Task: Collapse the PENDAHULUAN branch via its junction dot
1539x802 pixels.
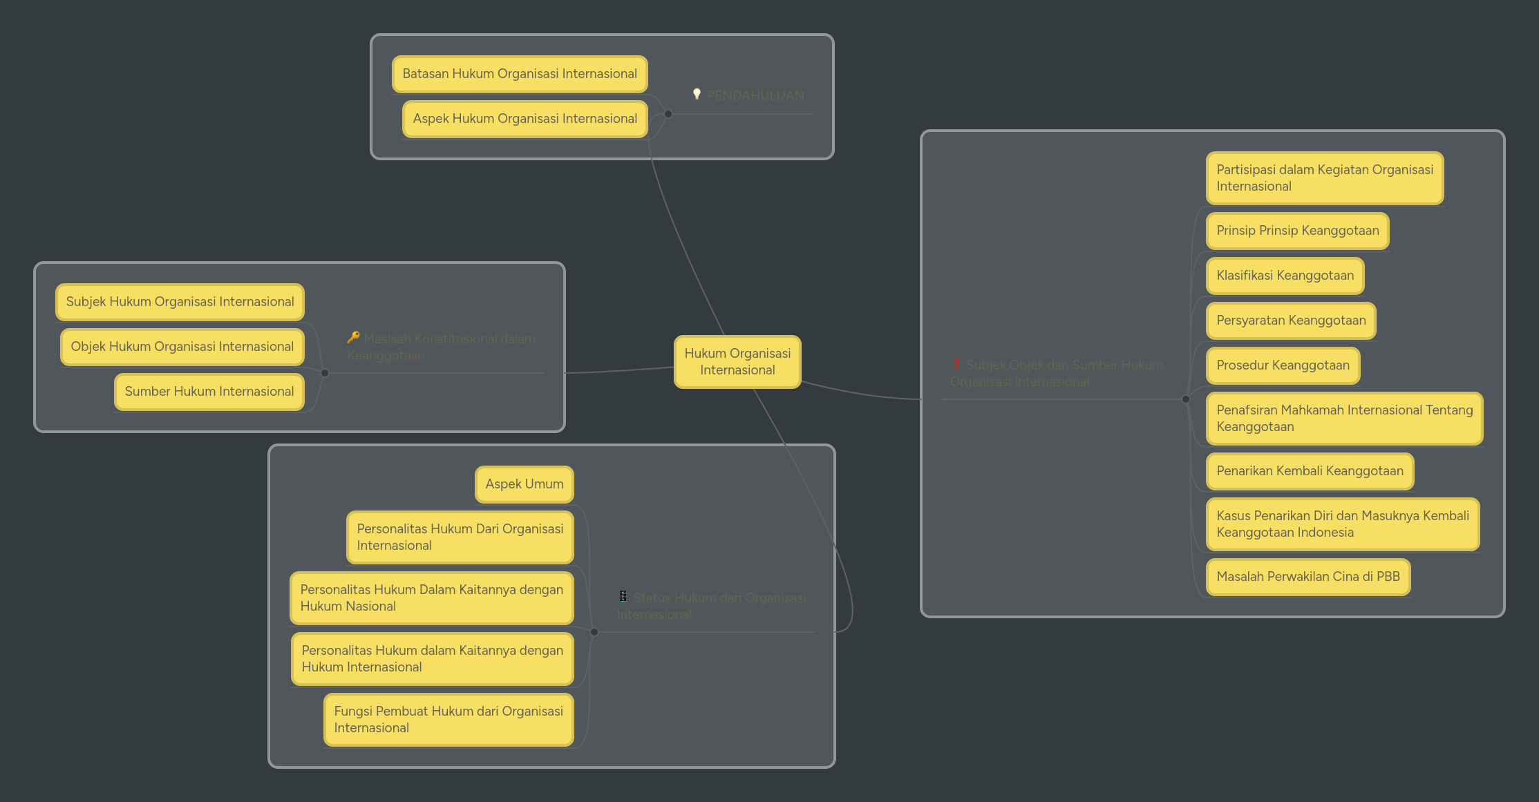Action: (x=668, y=113)
